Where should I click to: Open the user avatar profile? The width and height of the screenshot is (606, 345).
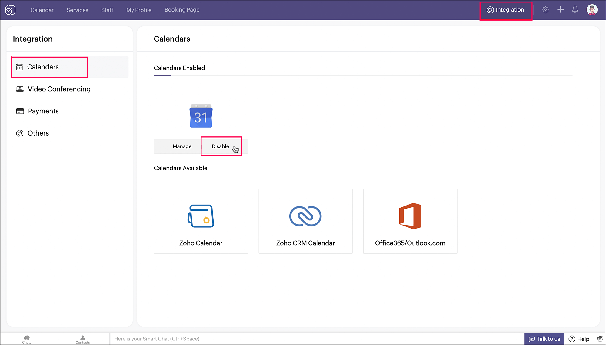(x=592, y=10)
